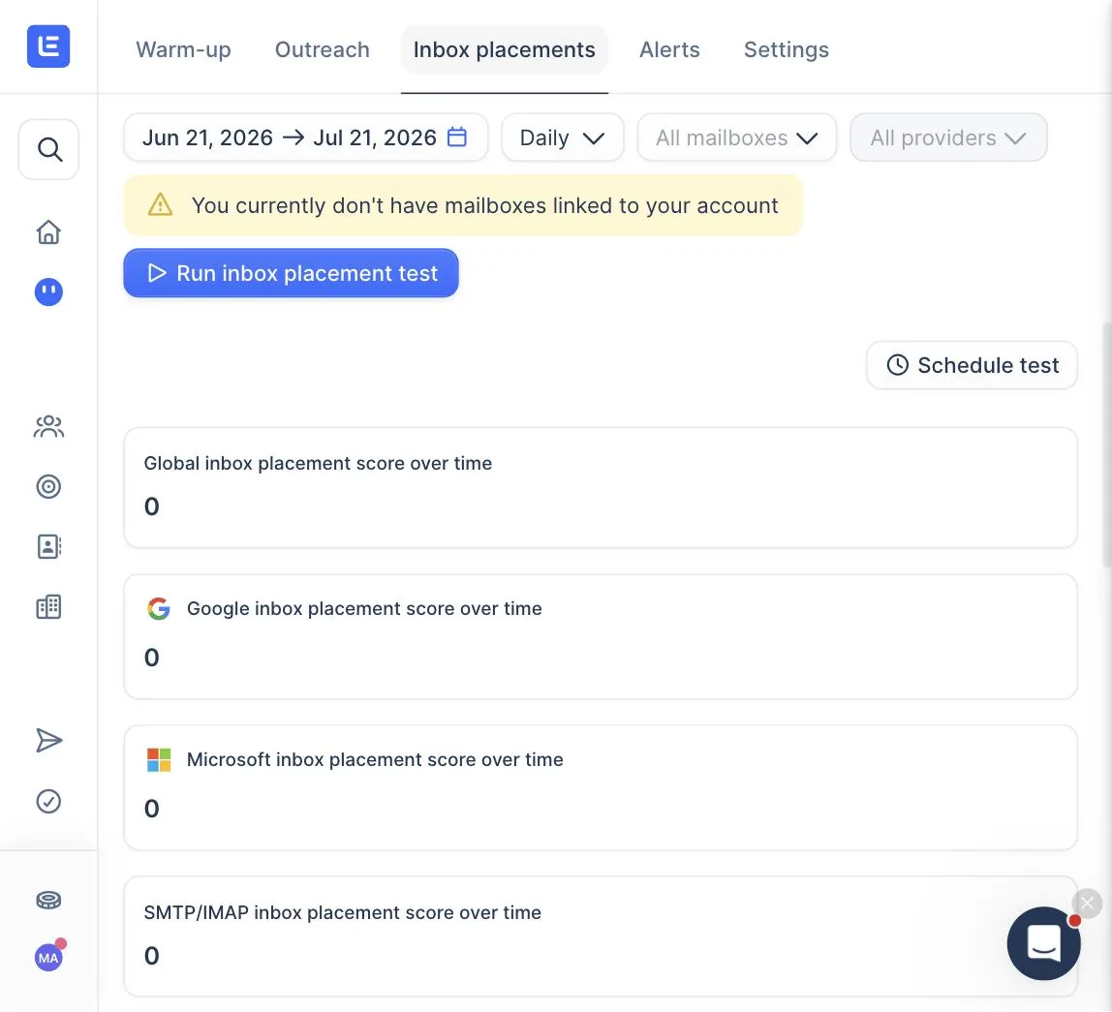Click the vertical page scrollbar
Image resolution: width=1112 pixels, height=1012 pixels.
coord(1106,444)
